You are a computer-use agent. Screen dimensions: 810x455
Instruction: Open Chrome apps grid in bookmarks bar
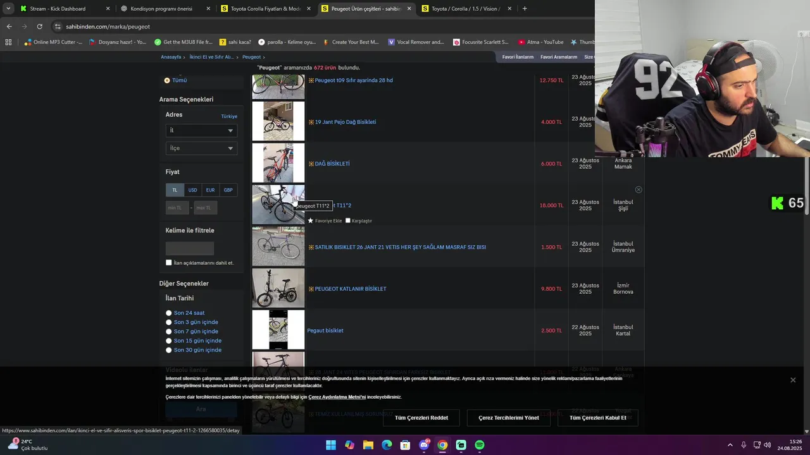[x=8, y=42]
